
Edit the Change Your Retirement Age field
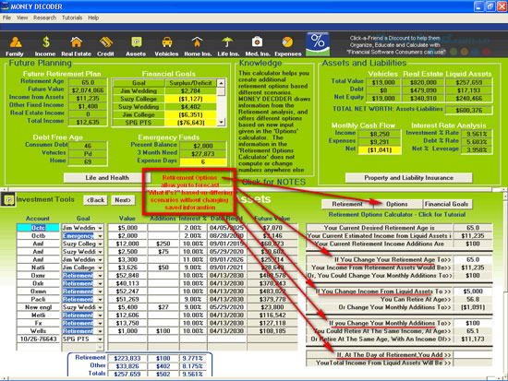tap(473, 259)
